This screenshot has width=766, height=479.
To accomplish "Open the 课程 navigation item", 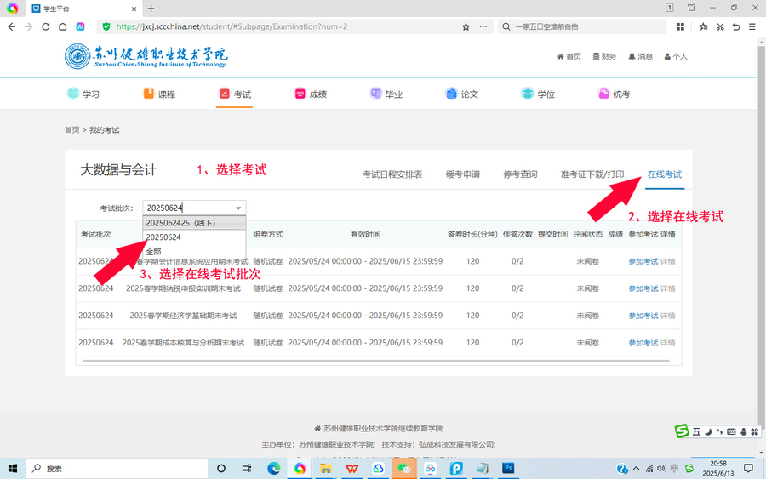I will pyautogui.click(x=159, y=94).
